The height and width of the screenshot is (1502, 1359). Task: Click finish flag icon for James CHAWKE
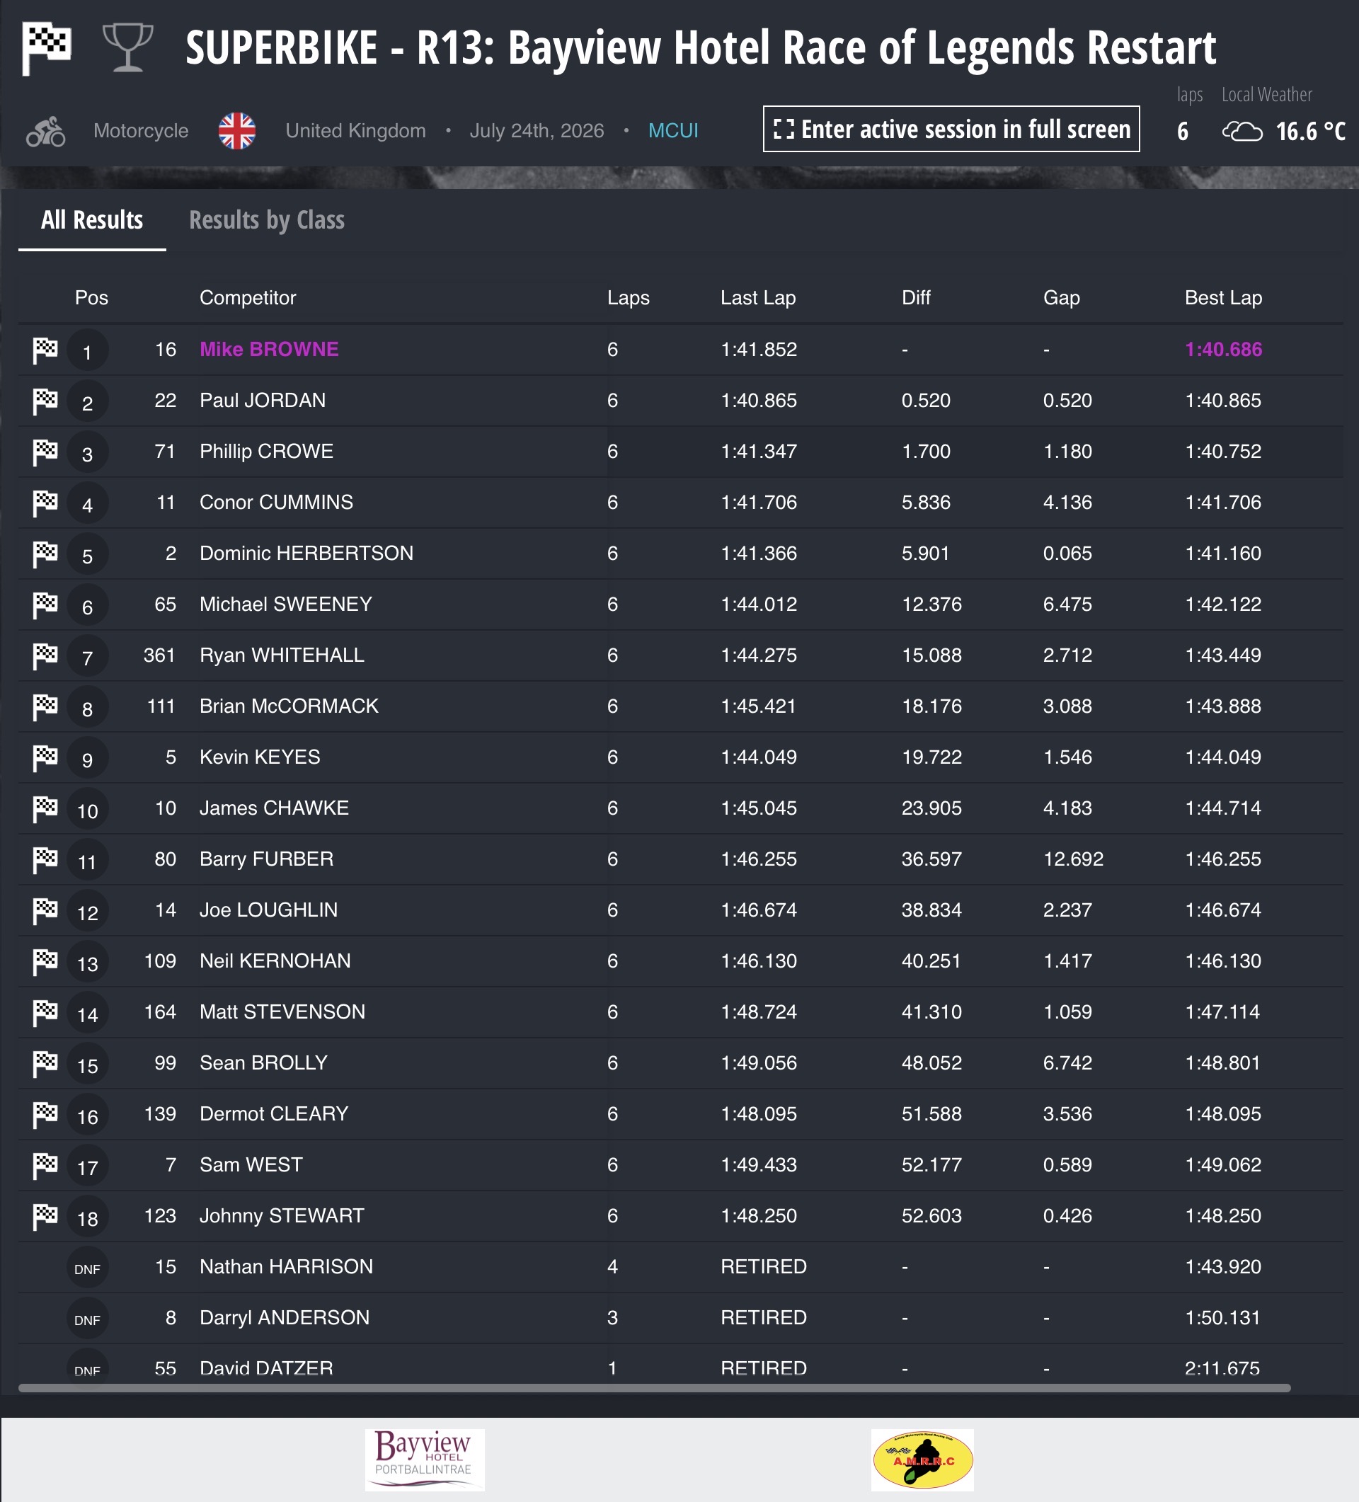tap(45, 809)
